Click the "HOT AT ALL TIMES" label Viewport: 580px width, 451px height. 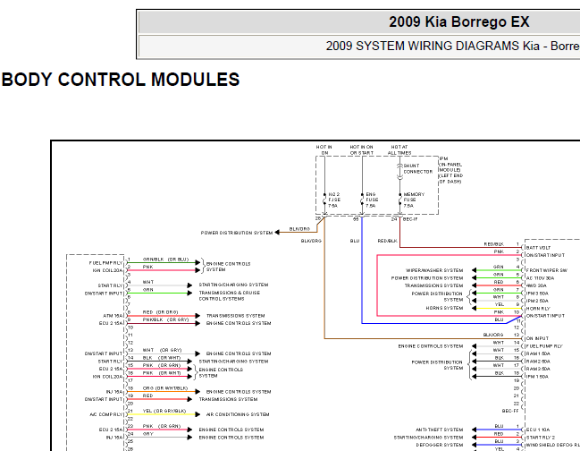[x=399, y=149]
